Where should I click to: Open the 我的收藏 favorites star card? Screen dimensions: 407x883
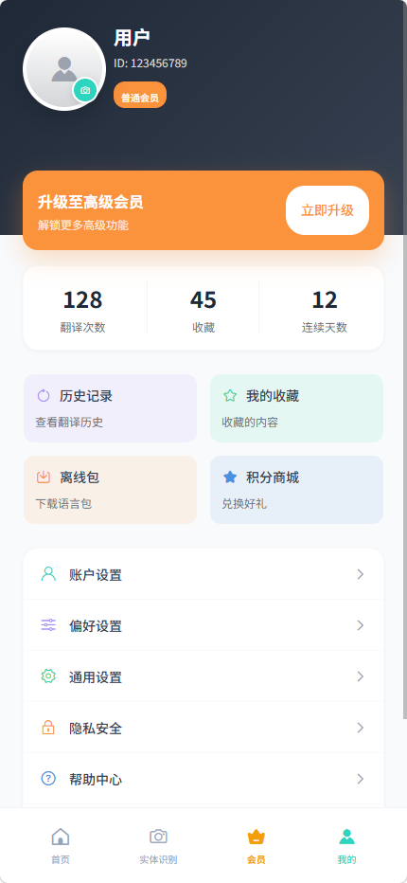(x=296, y=408)
